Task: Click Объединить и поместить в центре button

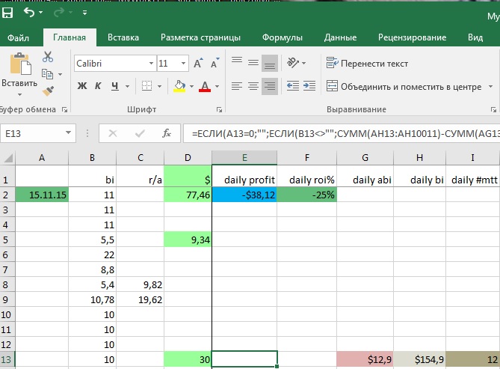Action: [404, 87]
